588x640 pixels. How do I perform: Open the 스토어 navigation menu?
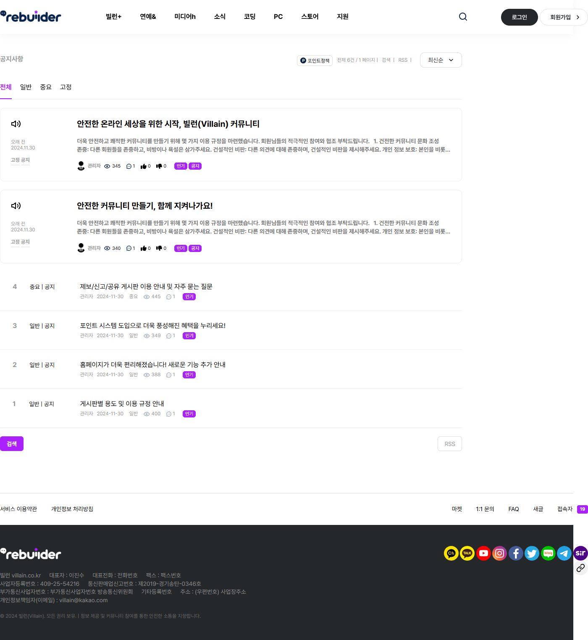coord(310,17)
